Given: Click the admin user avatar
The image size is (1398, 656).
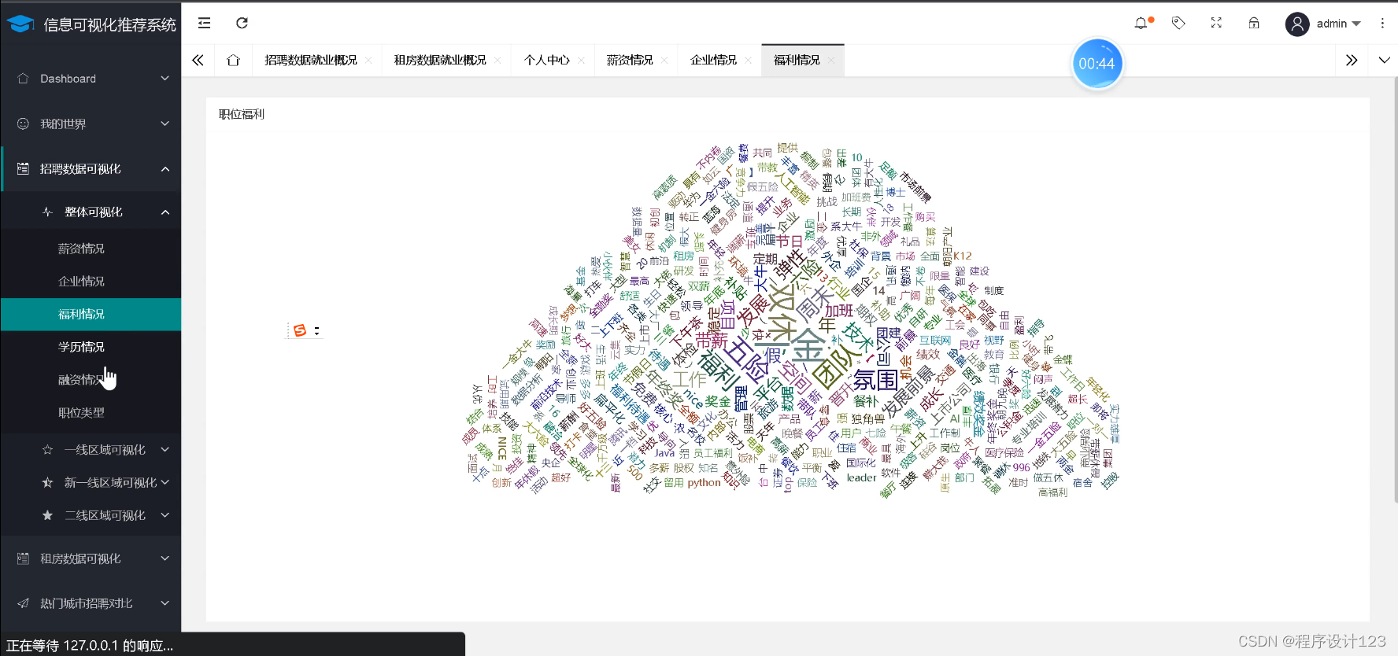Looking at the screenshot, I should 1297,24.
